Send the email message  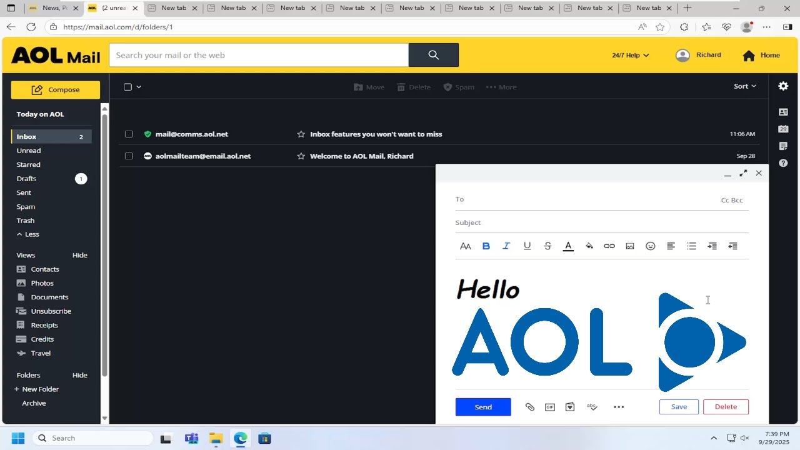pyautogui.click(x=483, y=407)
